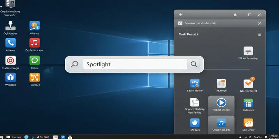Click the location pin in system tray
This screenshot has width=279, height=139.
266,137
